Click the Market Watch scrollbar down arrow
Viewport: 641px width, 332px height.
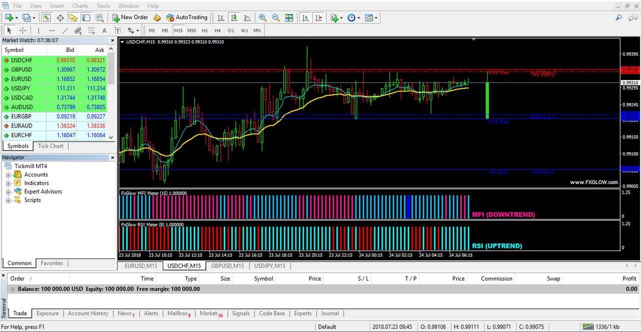tap(112, 137)
